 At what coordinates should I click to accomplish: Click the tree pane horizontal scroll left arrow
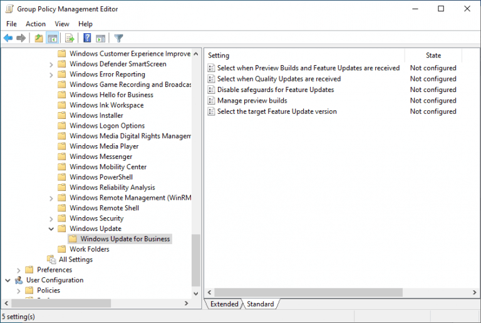pos(6,304)
